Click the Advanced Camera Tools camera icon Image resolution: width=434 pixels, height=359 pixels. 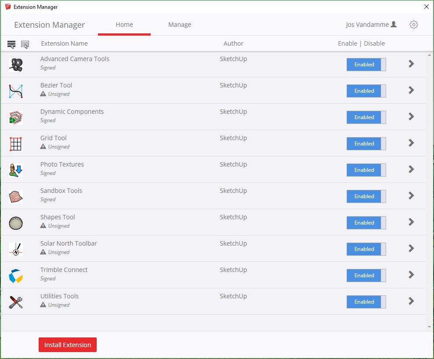click(x=16, y=65)
